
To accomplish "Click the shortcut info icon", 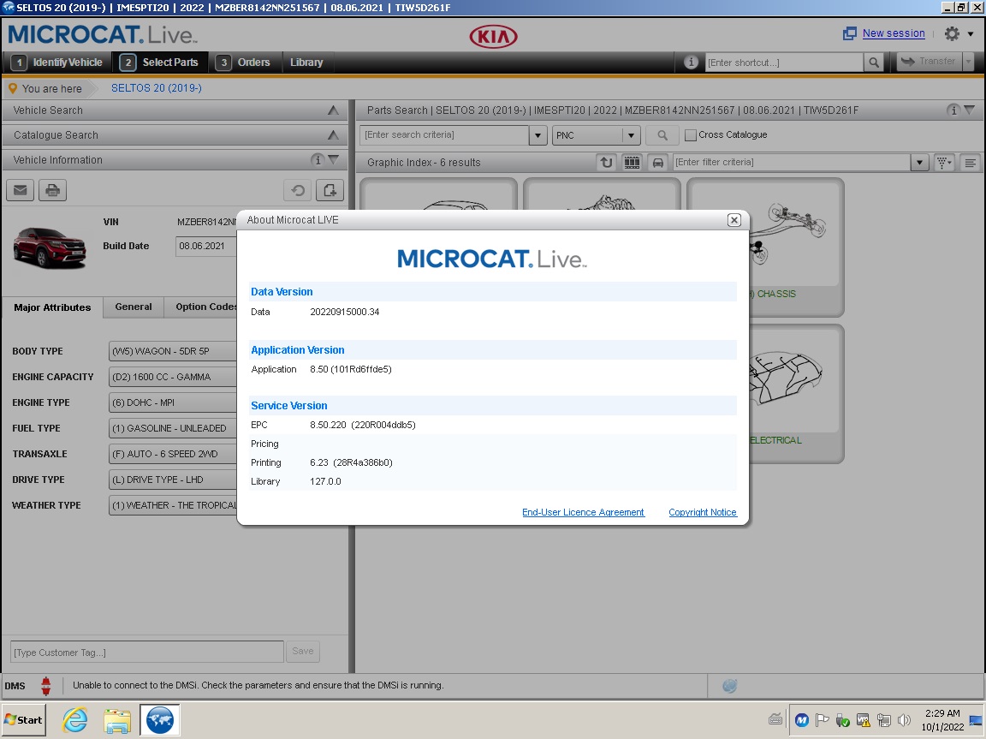I will pyautogui.click(x=691, y=63).
